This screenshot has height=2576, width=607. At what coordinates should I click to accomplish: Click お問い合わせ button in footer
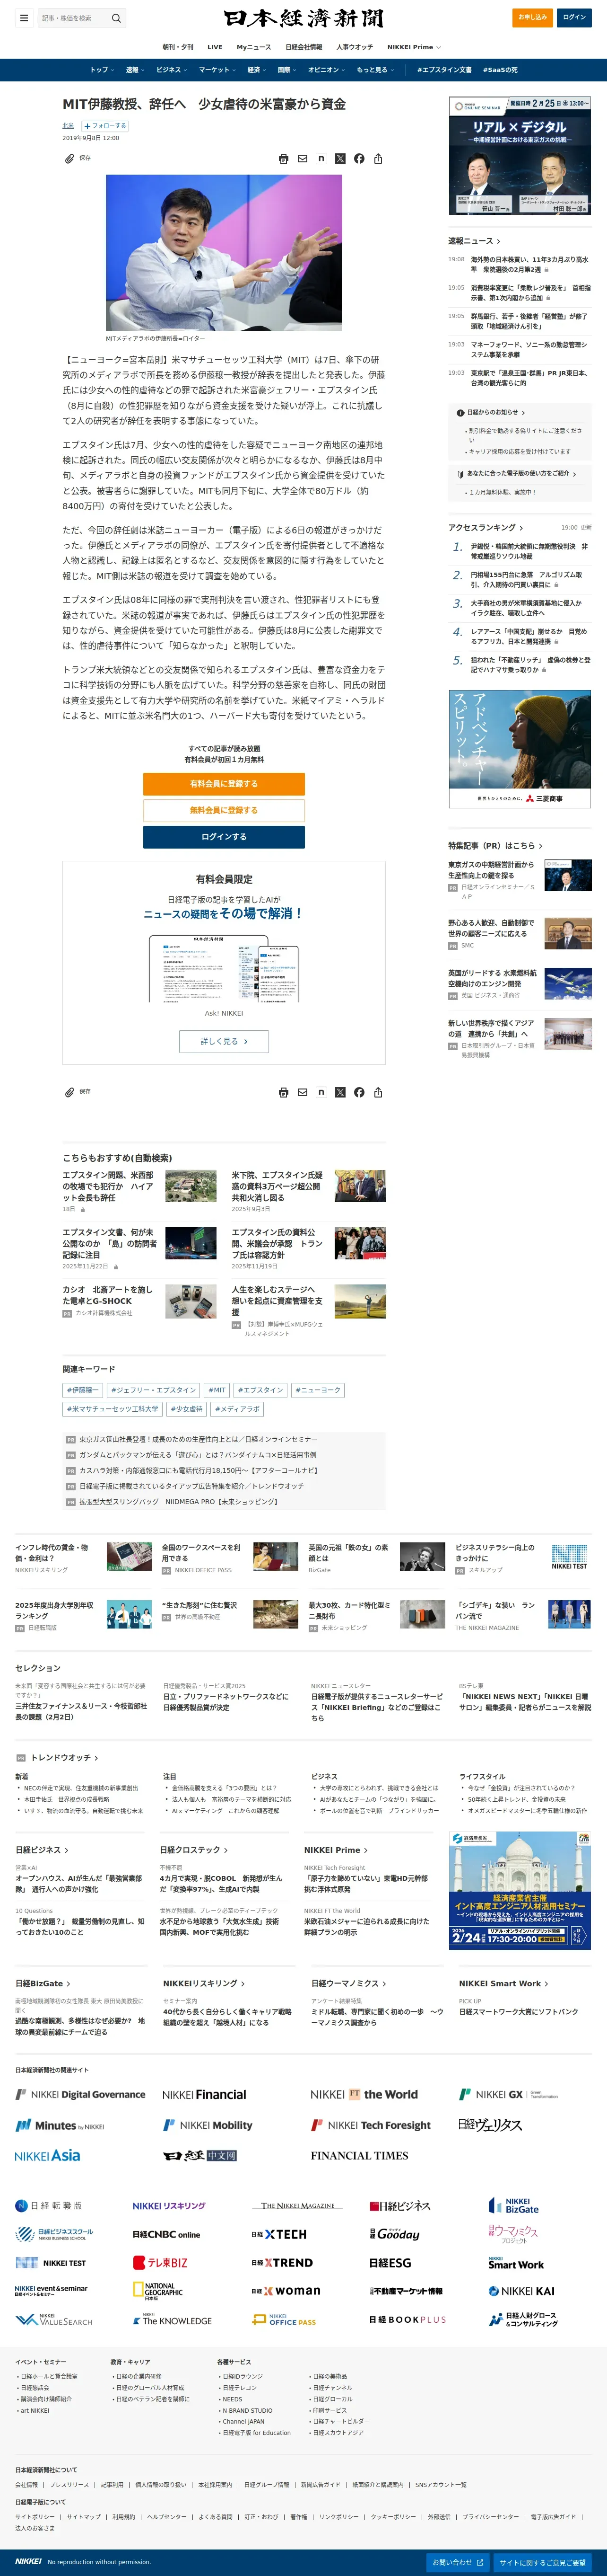456,2563
